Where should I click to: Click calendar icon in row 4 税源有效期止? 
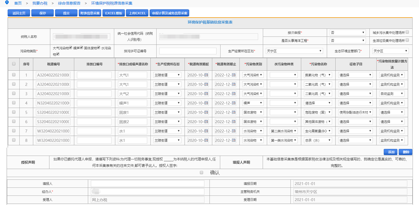point(234,103)
